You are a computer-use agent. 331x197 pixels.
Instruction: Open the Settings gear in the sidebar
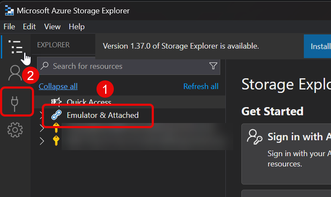click(16, 129)
